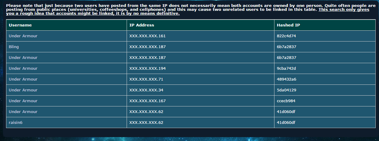Click IP address XXX.XXX.XXX.161
The width and height of the screenshot is (379, 141).
(x=147, y=36)
